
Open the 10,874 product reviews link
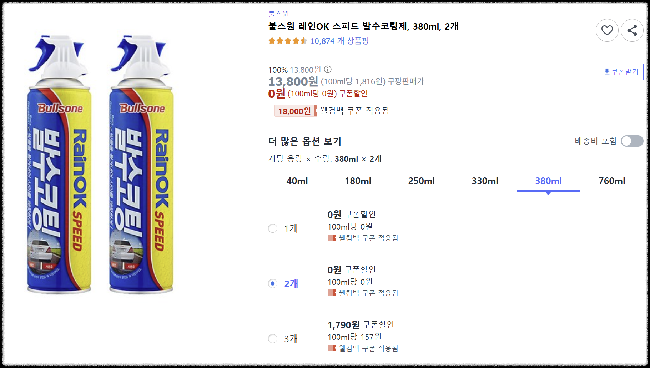(339, 41)
